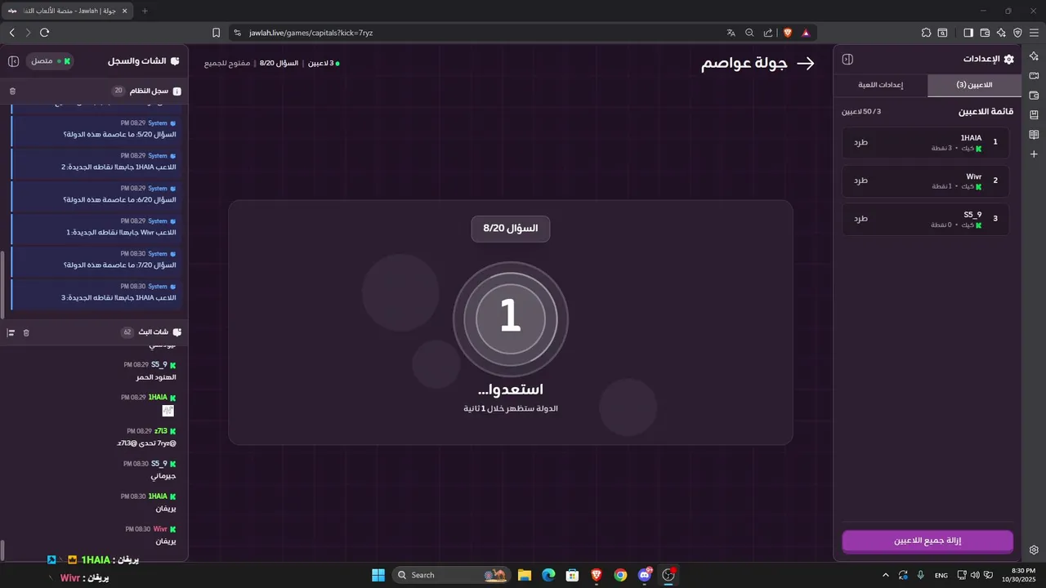This screenshot has height=588, width=1046.
Task: Click the chat alignment icon near شات البث
Action: (x=11, y=332)
